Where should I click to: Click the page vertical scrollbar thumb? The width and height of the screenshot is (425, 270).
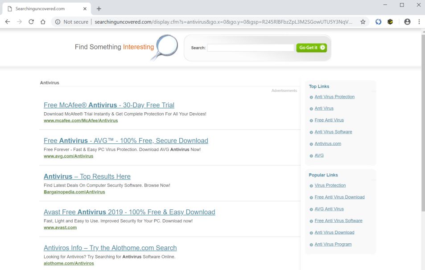point(423,123)
